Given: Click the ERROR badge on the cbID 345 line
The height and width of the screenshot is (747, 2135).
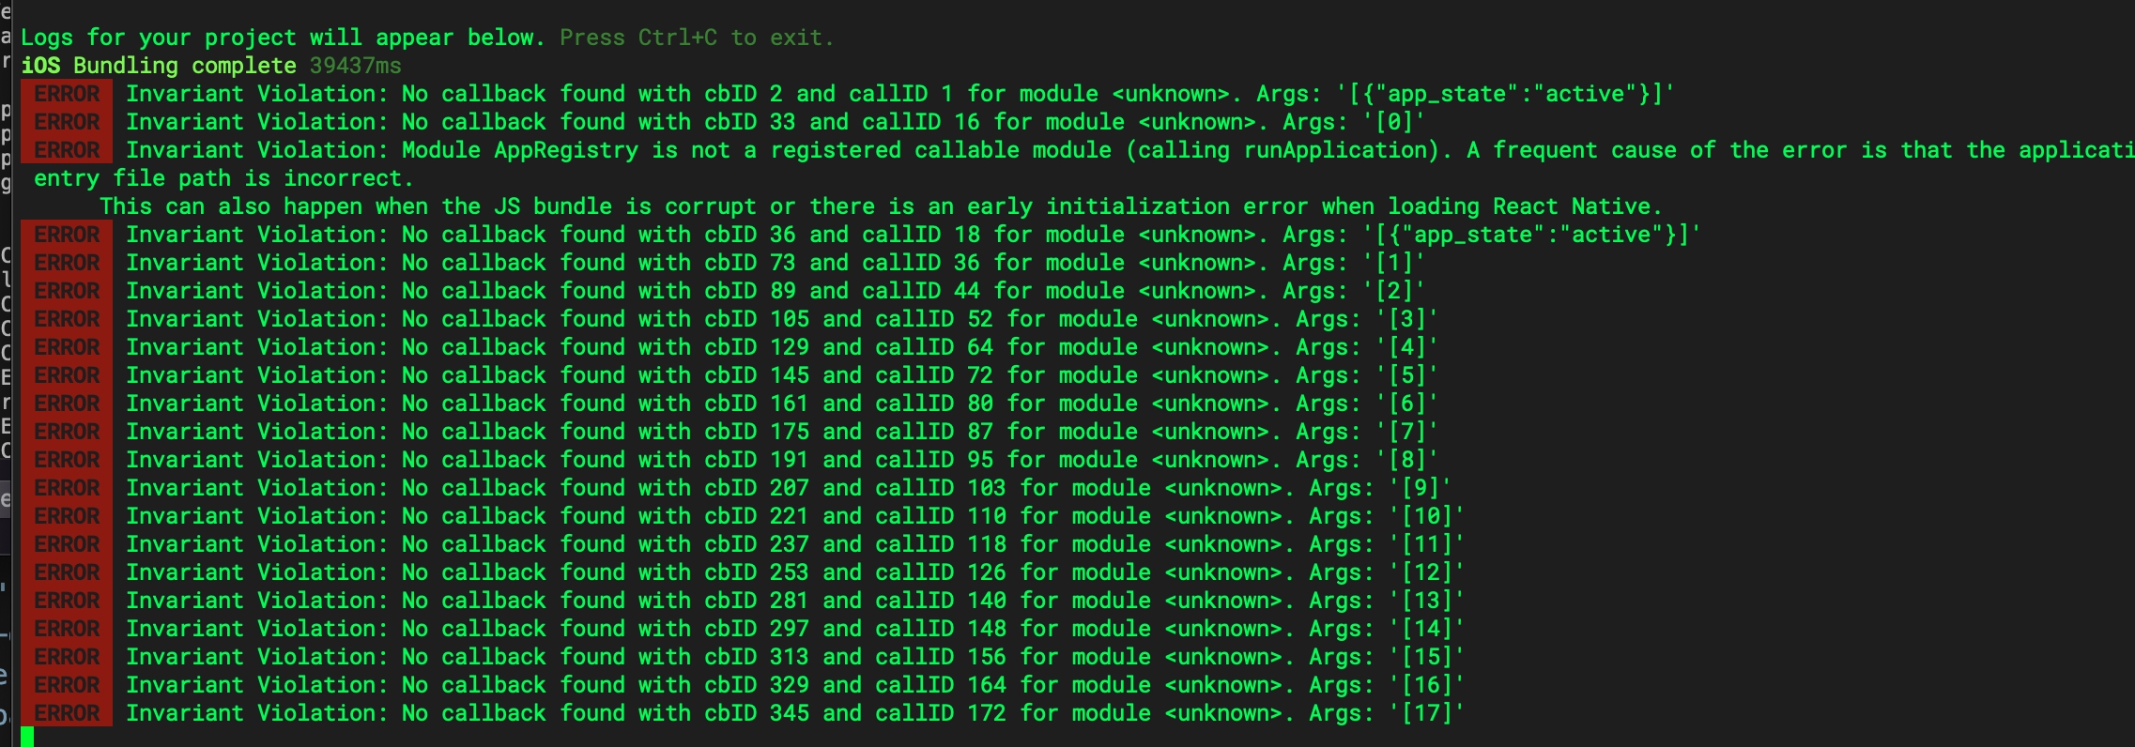Looking at the screenshot, I should point(67,713).
